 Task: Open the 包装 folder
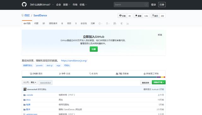pyautogui.click(x=28, y=105)
